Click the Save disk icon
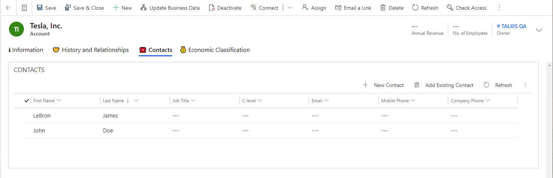This screenshot has width=553, height=178. [x=39, y=8]
